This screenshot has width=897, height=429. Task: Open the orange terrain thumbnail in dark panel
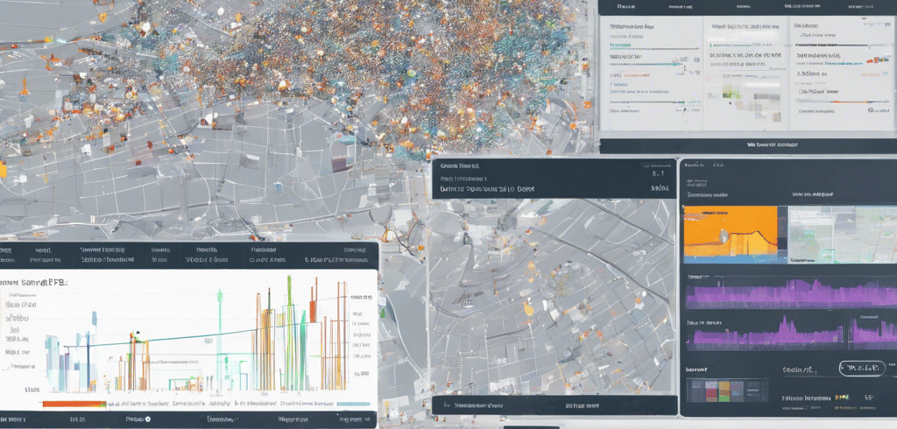(731, 235)
